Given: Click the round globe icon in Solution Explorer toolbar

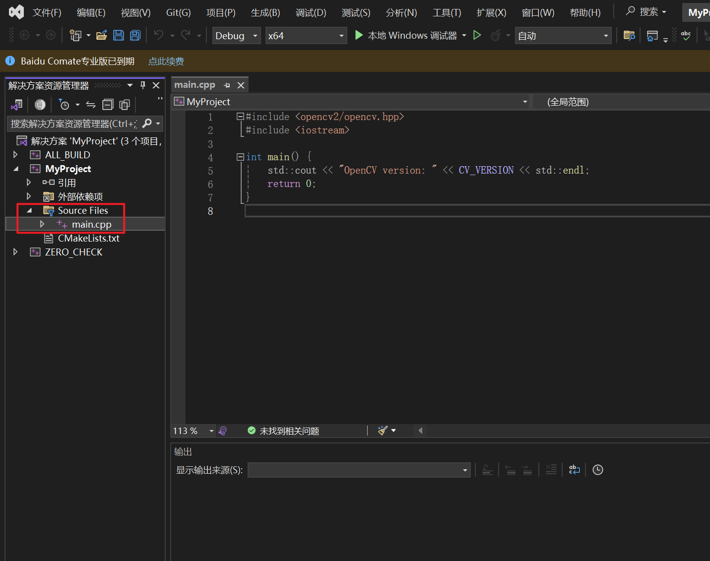Looking at the screenshot, I should pyautogui.click(x=40, y=105).
